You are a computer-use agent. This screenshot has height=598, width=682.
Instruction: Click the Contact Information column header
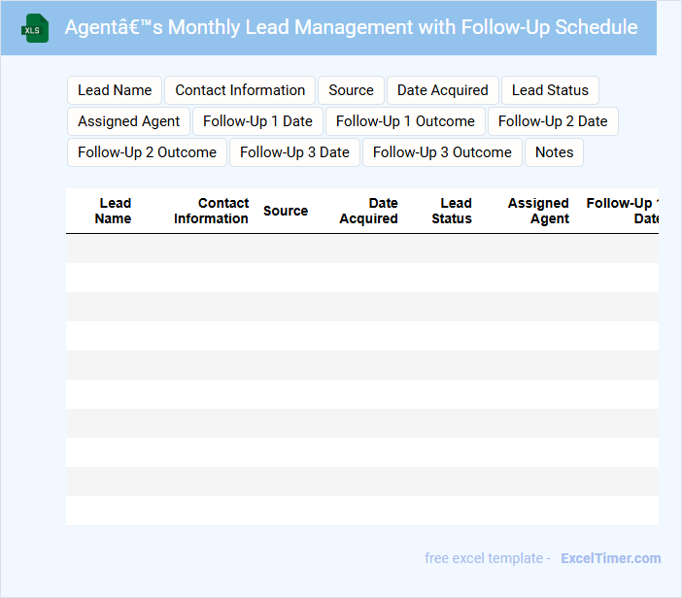(212, 211)
